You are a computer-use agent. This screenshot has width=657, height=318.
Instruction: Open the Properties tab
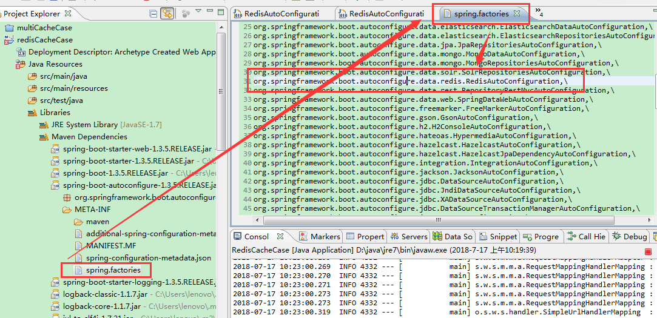point(371,236)
